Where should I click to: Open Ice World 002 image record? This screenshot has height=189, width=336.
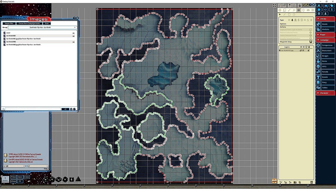[39, 42]
